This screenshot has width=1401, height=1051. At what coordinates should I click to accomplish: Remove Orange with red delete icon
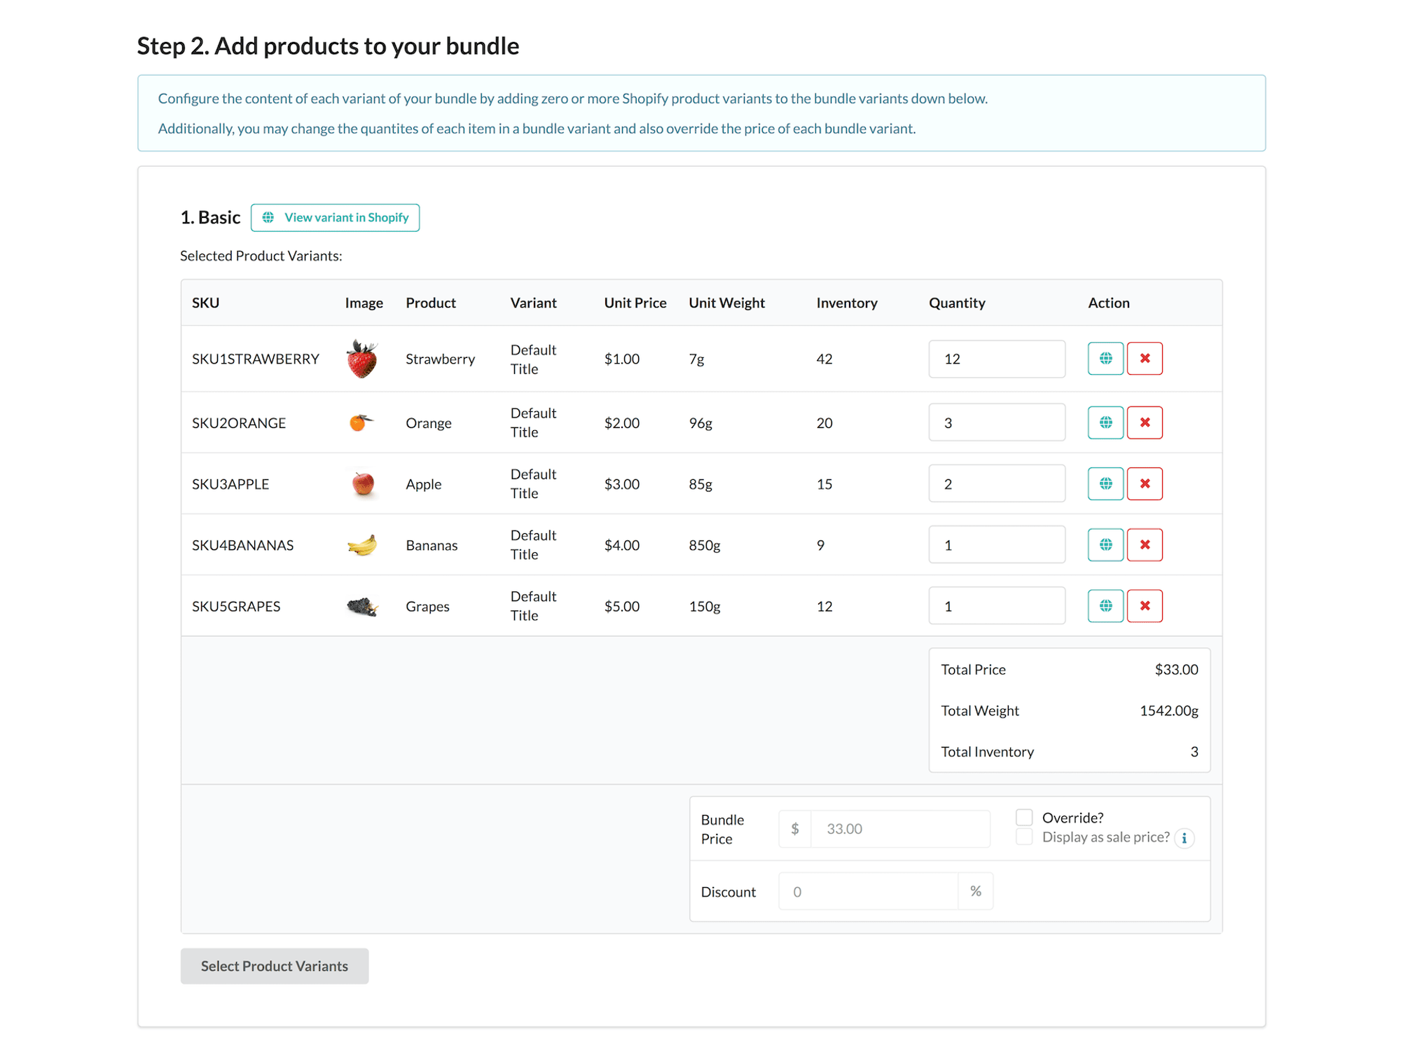tap(1145, 420)
